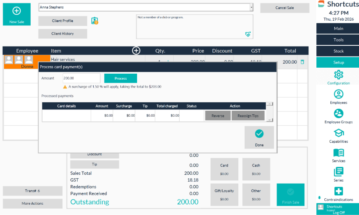Viewport: 359px width, 215px height.
Task: Start a New Sale
Action: tap(17, 14)
